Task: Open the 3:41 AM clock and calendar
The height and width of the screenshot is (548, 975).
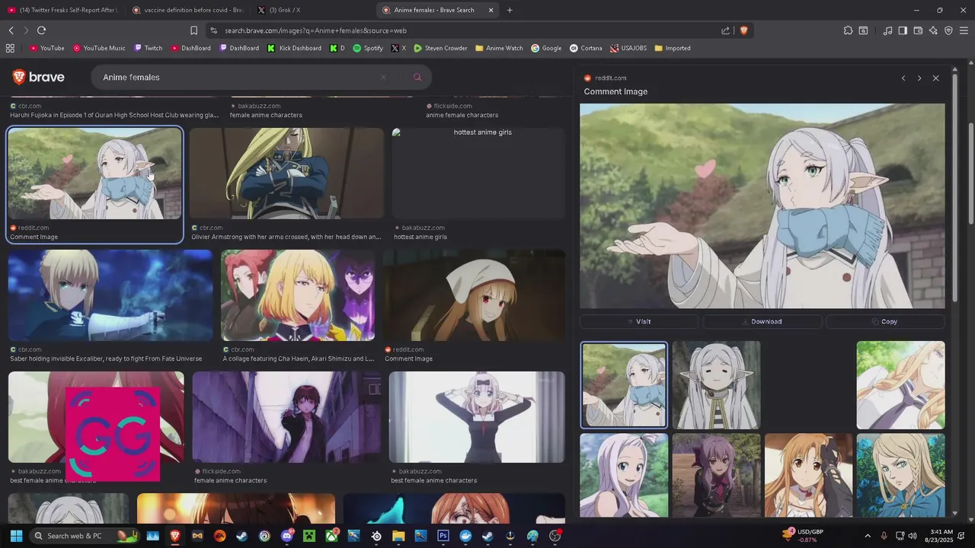Action: coord(941,536)
